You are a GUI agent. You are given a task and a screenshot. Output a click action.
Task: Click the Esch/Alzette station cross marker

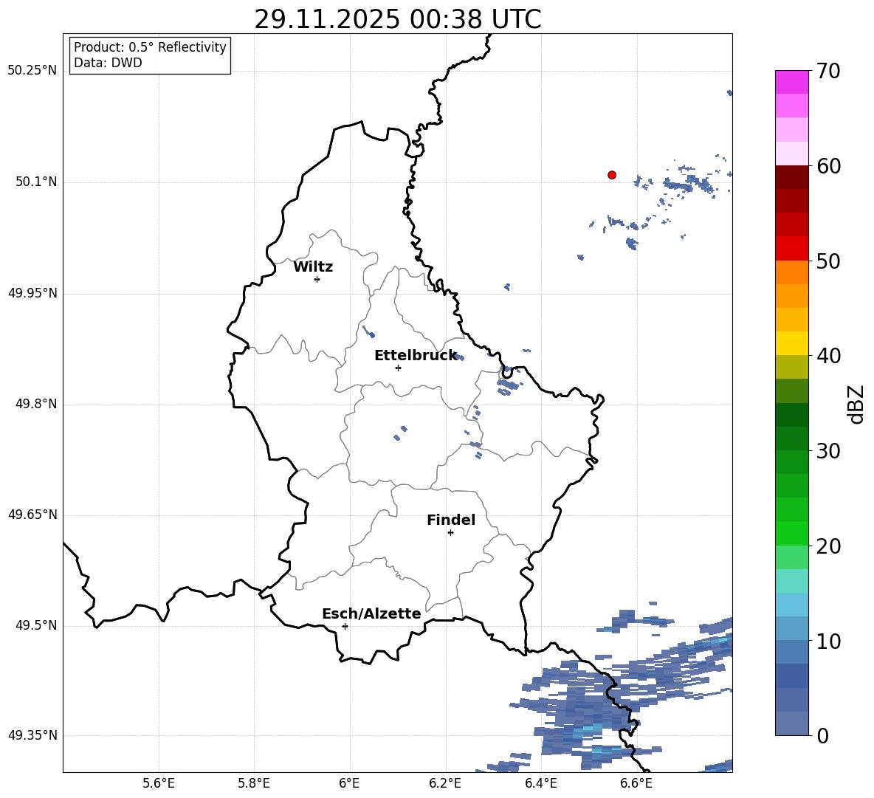coord(345,626)
